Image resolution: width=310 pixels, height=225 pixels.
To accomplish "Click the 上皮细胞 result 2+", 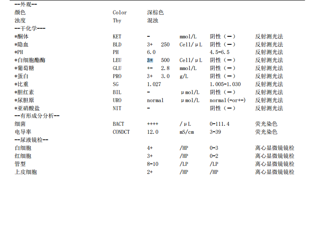I will (x=150, y=172).
